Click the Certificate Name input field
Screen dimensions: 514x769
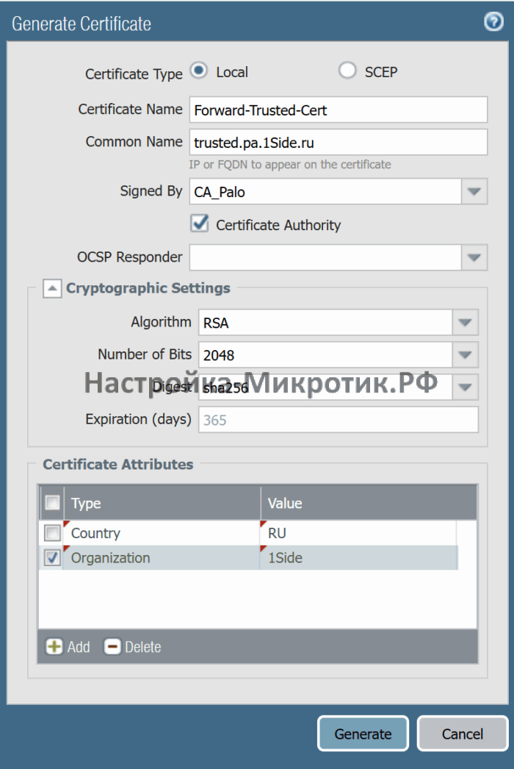point(338,110)
